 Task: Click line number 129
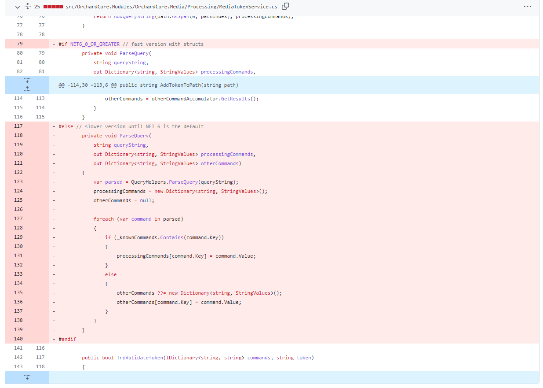(x=18, y=237)
